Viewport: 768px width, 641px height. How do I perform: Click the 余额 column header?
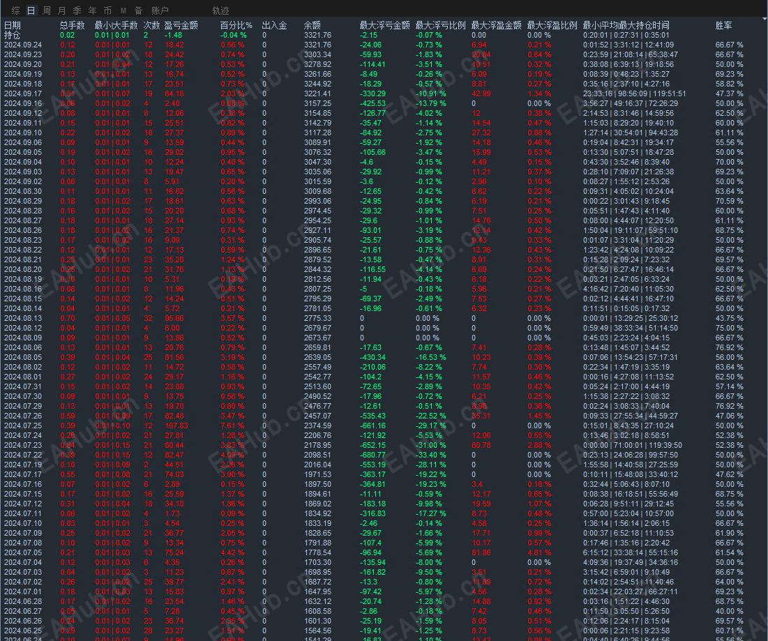(x=313, y=25)
